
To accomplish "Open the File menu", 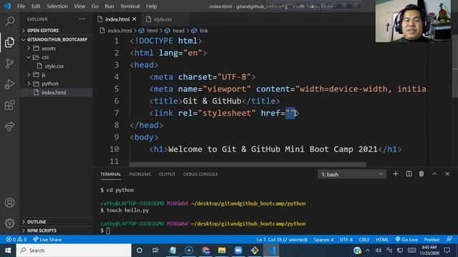I will coord(21,6).
